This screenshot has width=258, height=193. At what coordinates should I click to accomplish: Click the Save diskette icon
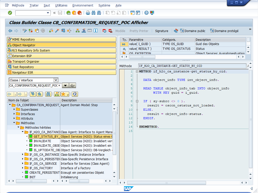60,13
